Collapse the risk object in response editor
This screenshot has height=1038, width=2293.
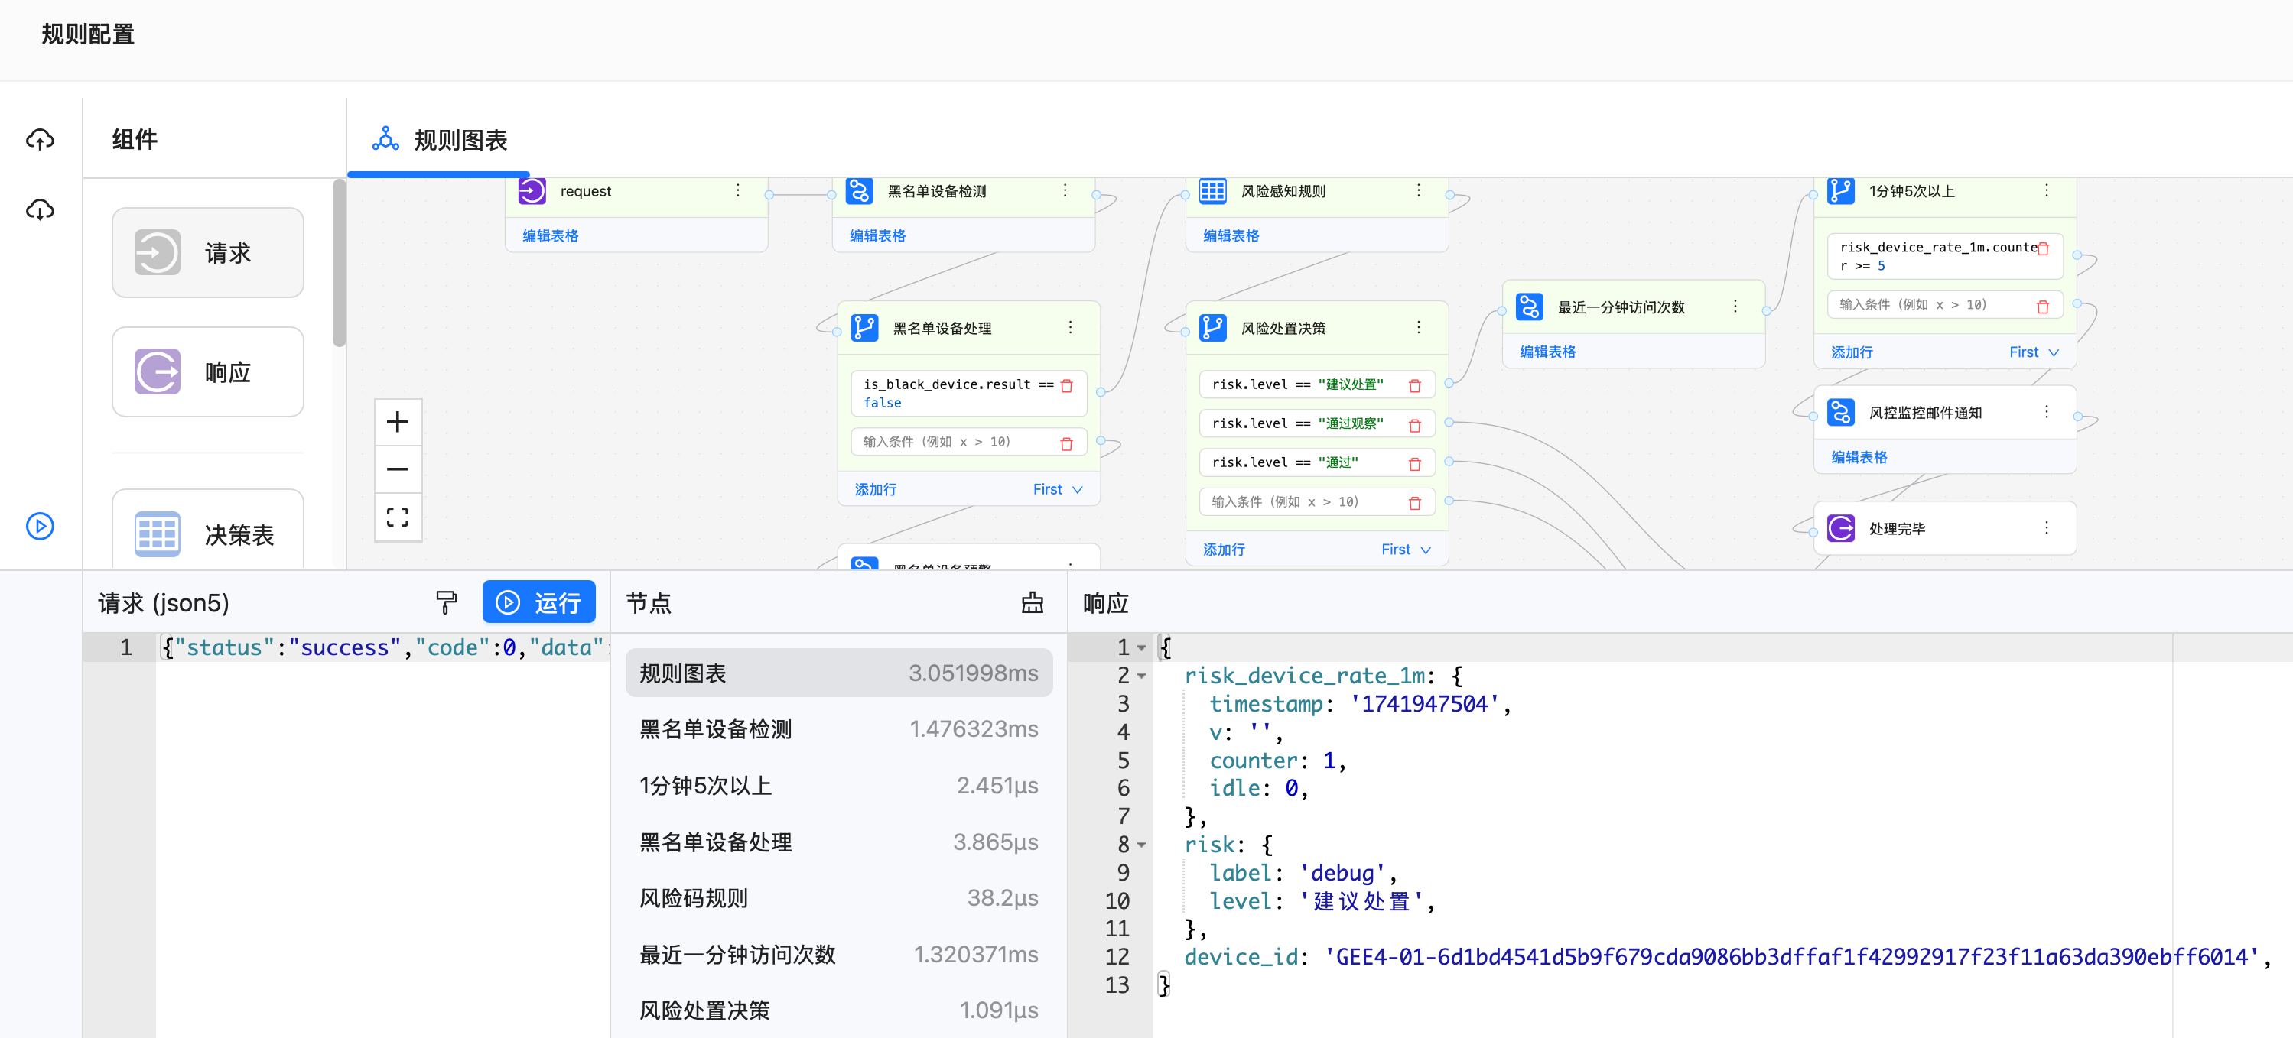1142,844
